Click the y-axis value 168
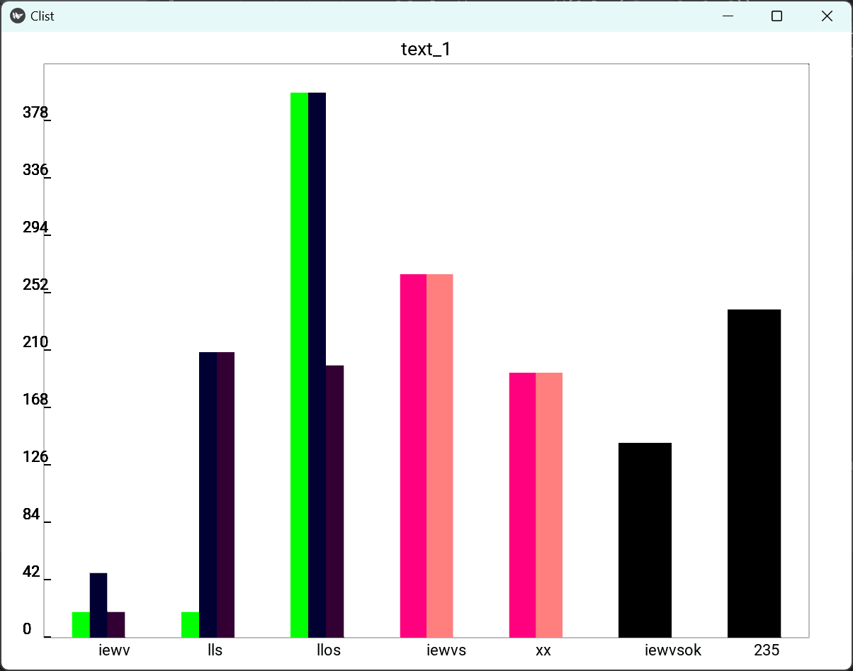This screenshot has width=853, height=671. (x=35, y=400)
